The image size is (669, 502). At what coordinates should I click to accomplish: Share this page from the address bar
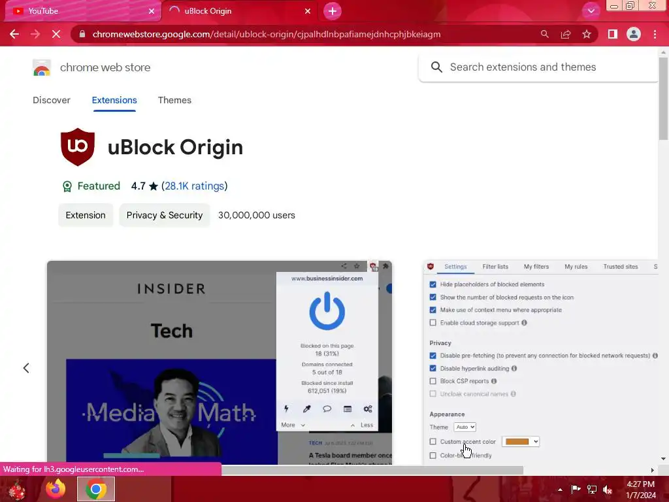click(x=566, y=34)
